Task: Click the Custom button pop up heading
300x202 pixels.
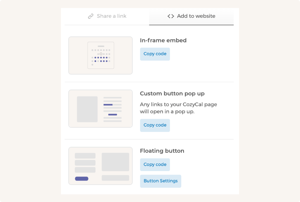Action: [172, 93]
